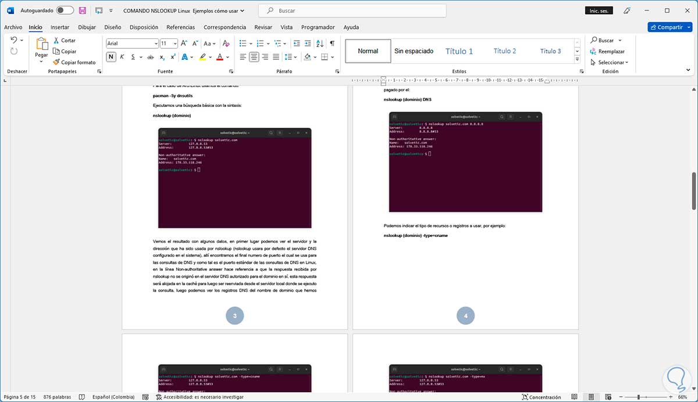Increase font size with the large A icon
The image size is (698, 402).
pyautogui.click(x=184, y=43)
